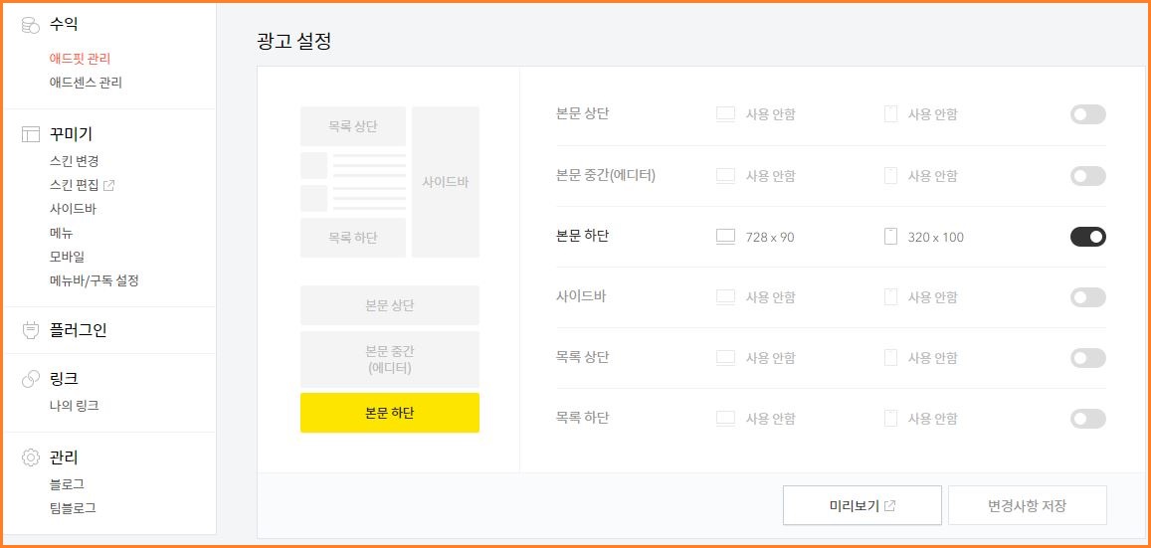Click the desktop monitor icon in 본문 상단 row

point(725,114)
